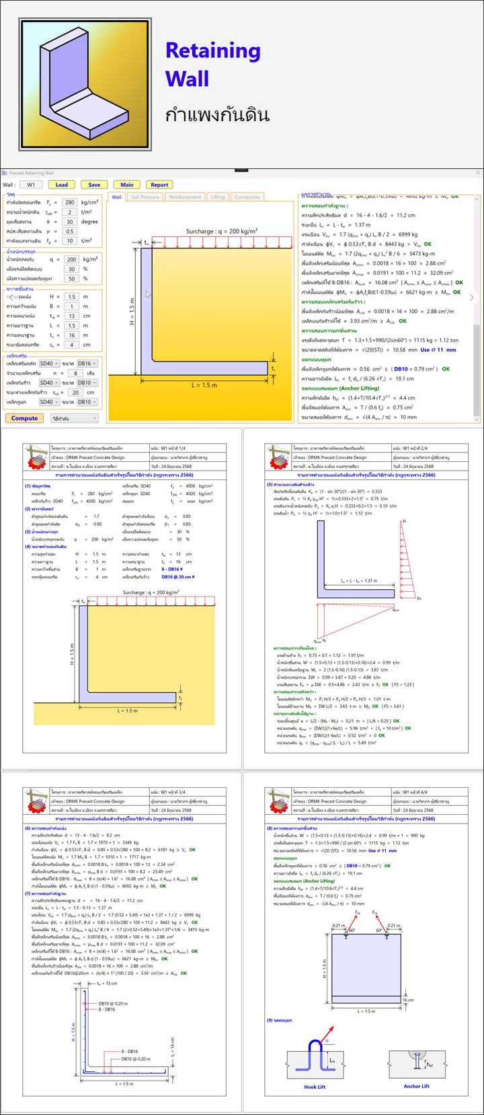Switch to the Connection tab
484x1115 pixels.
pyautogui.click(x=247, y=197)
